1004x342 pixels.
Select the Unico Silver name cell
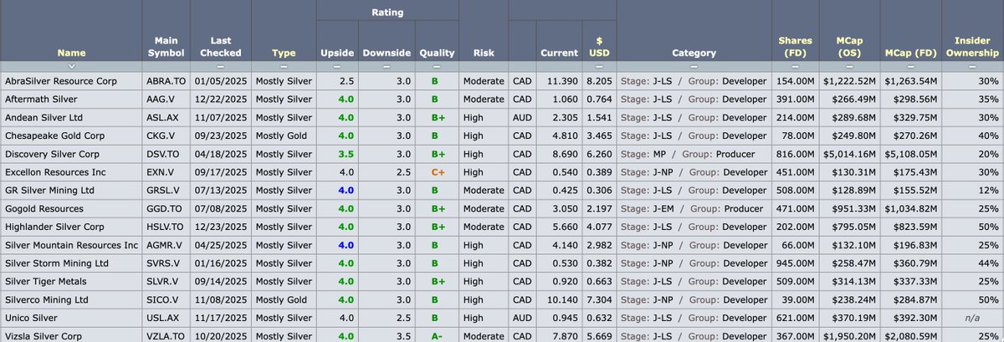coord(71,317)
